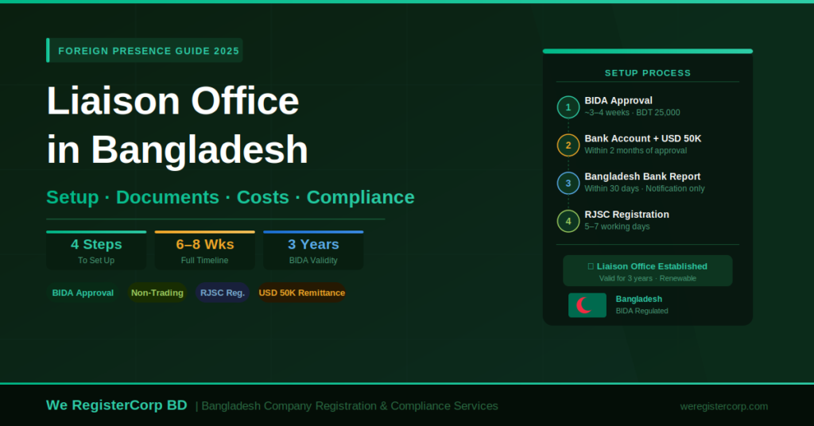Click the 3 Years stat card
Image resolution: width=814 pixels, height=426 pixels.
pos(313,250)
